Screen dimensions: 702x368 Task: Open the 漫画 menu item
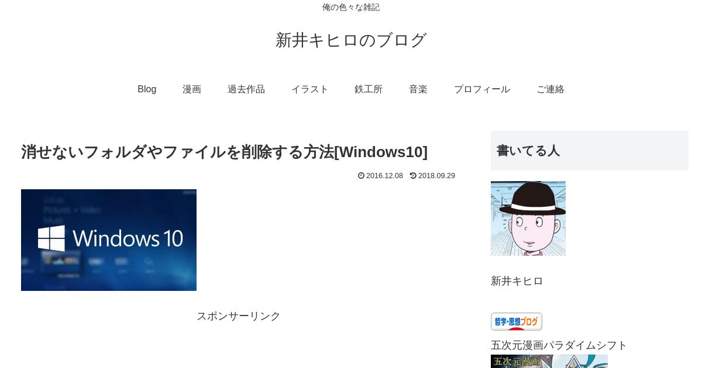coord(192,89)
